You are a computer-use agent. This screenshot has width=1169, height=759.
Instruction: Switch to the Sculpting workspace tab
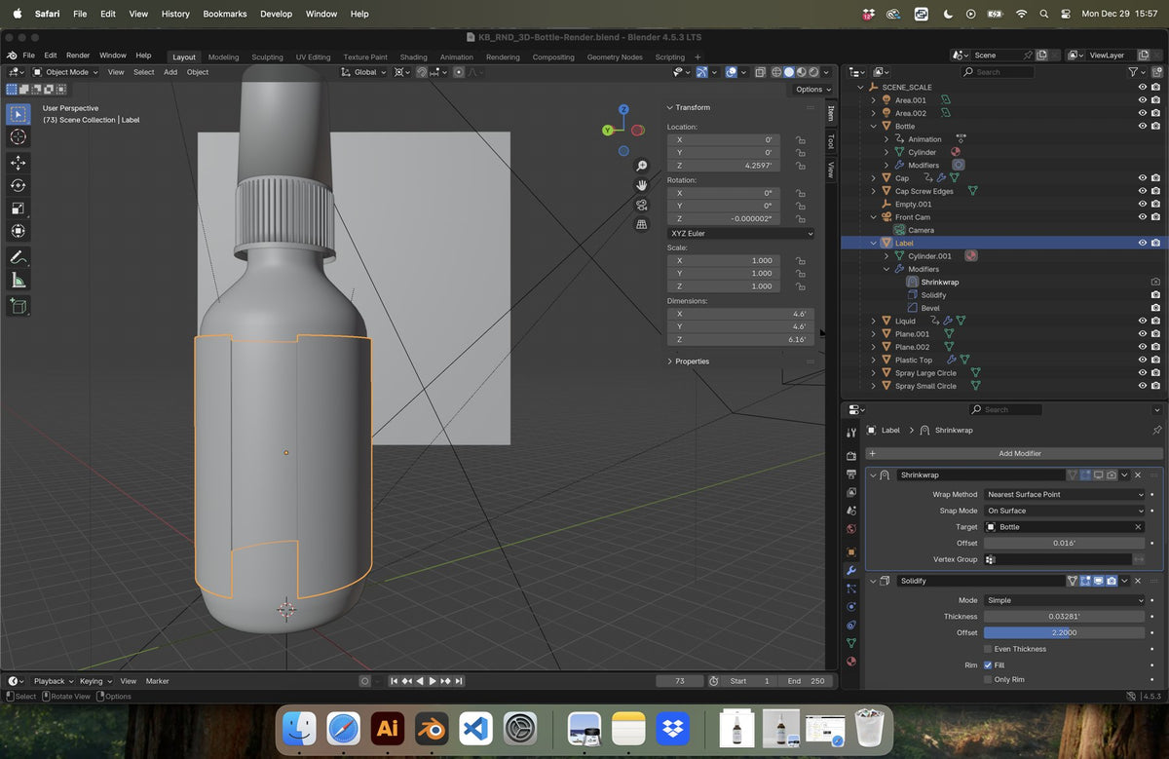click(267, 57)
